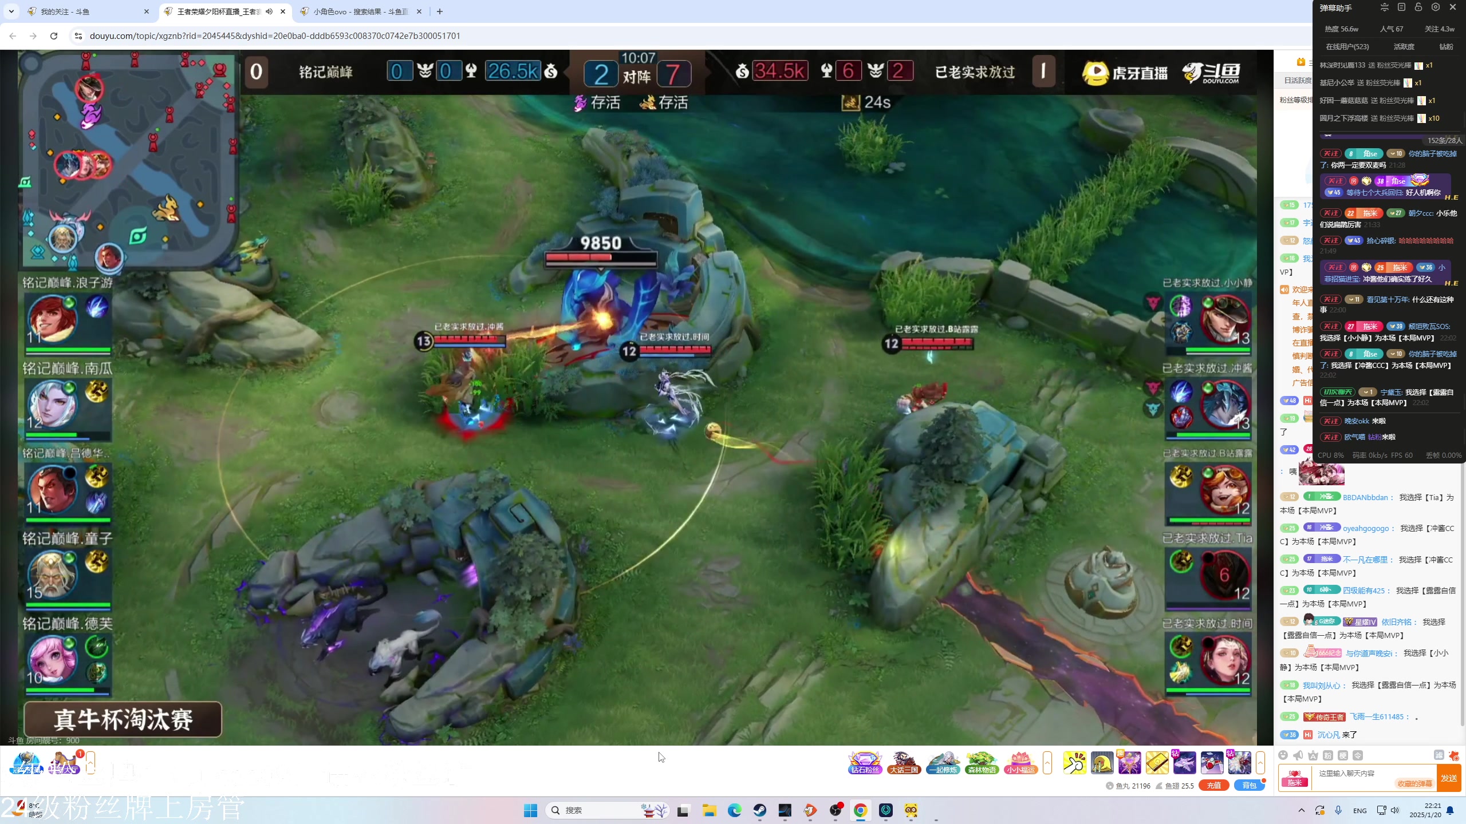Open a new Chrome tab
The height and width of the screenshot is (824, 1466).
click(439, 11)
